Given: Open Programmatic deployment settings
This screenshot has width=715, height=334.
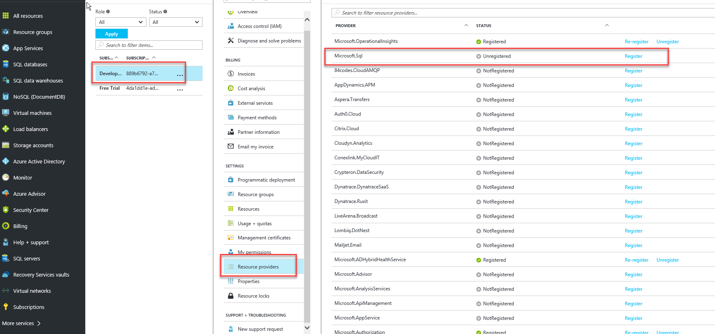Looking at the screenshot, I should (x=263, y=180).
